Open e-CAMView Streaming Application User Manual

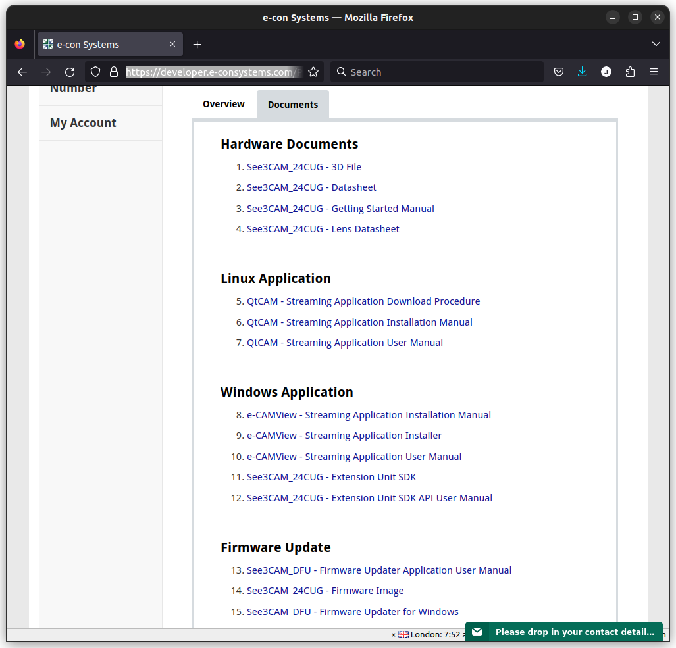(354, 457)
